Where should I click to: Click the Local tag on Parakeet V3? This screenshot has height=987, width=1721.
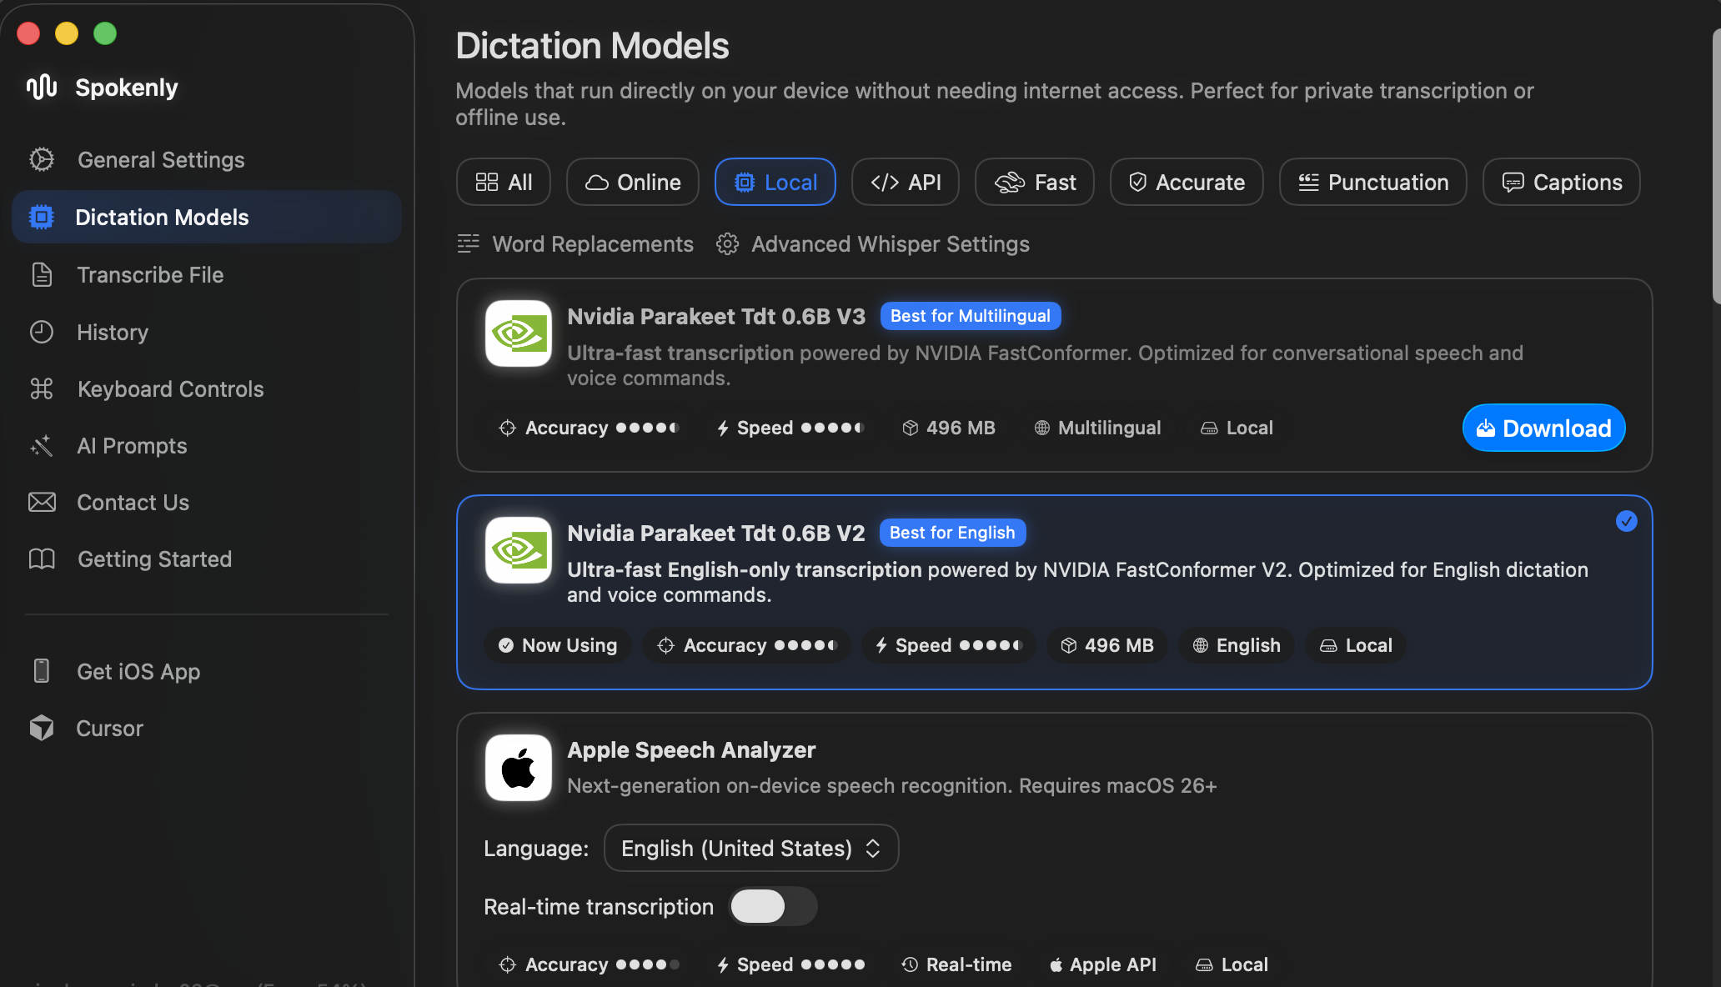(x=1237, y=428)
